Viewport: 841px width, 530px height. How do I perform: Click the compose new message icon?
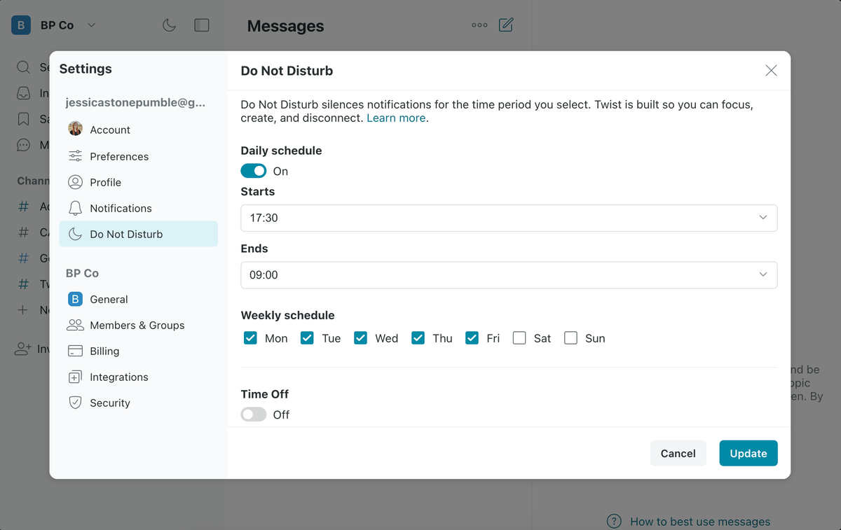click(506, 25)
